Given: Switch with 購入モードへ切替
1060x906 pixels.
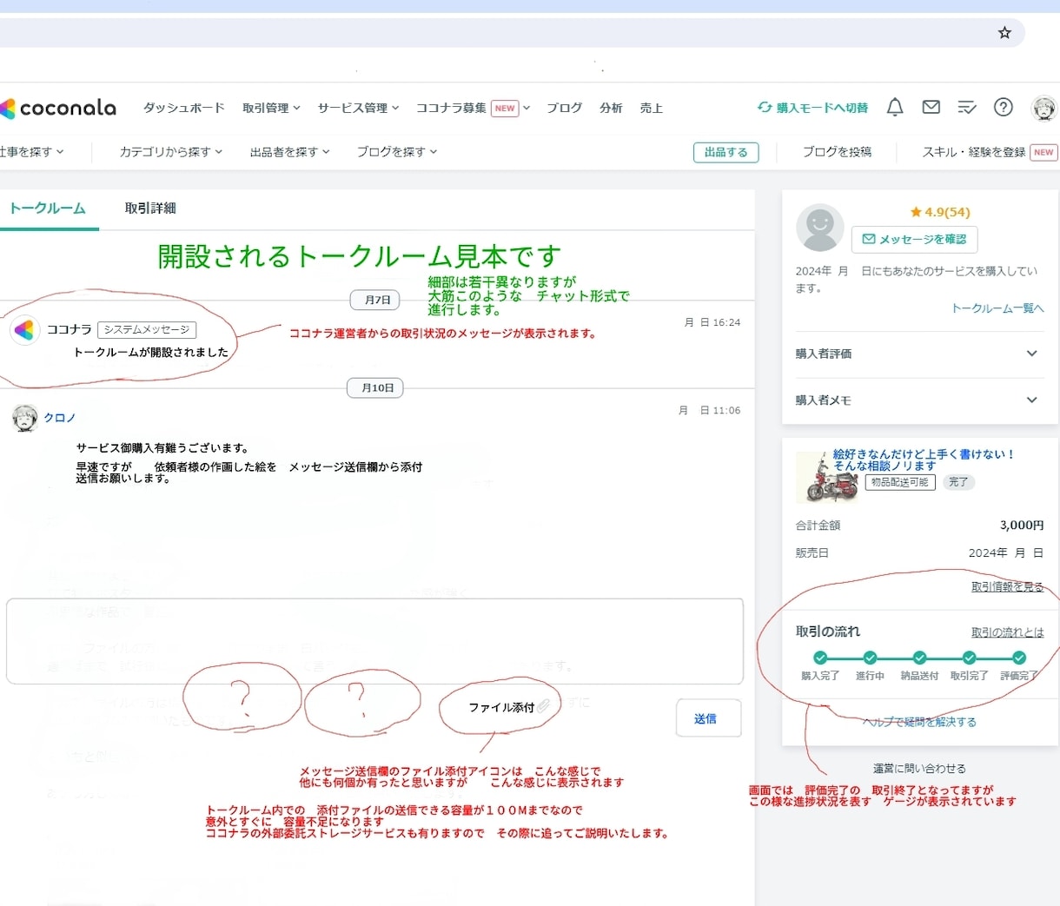Looking at the screenshot, I should (812, 108).
